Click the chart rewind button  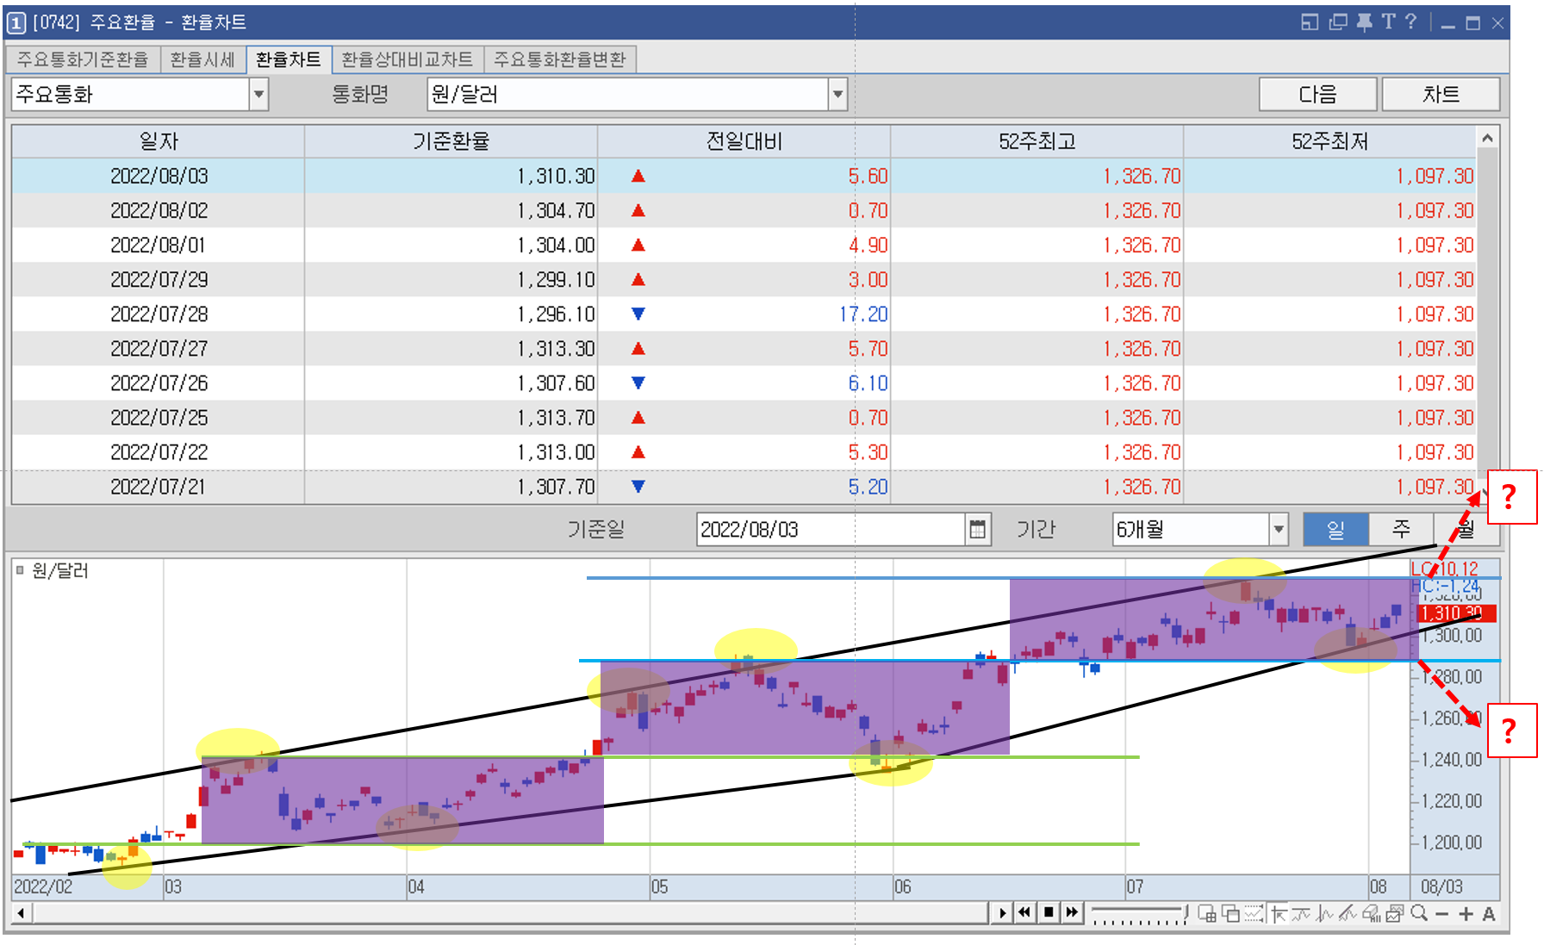pos(1024,912)
